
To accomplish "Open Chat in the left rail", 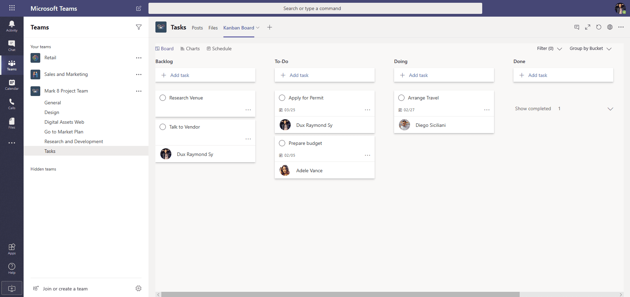I will click(x=12, y=45).
